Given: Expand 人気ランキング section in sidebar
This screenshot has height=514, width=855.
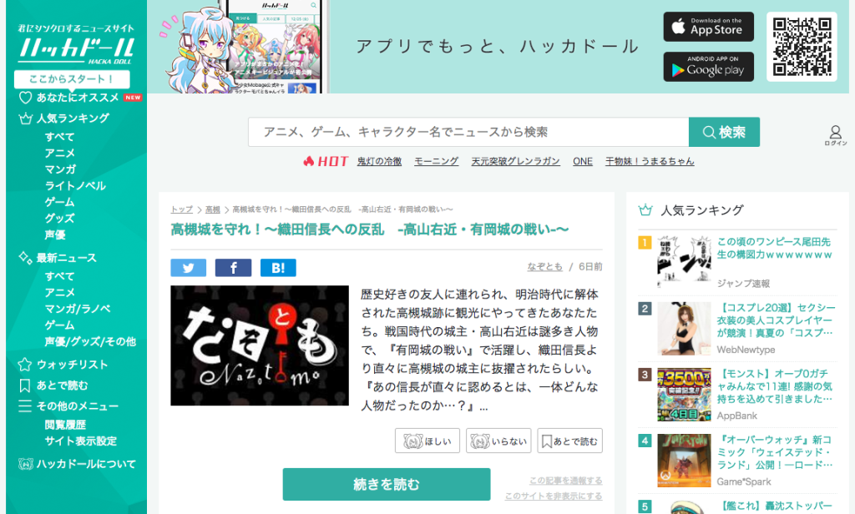Looking at the screenshot, I should pyautogui.click(x=72, y=118).
